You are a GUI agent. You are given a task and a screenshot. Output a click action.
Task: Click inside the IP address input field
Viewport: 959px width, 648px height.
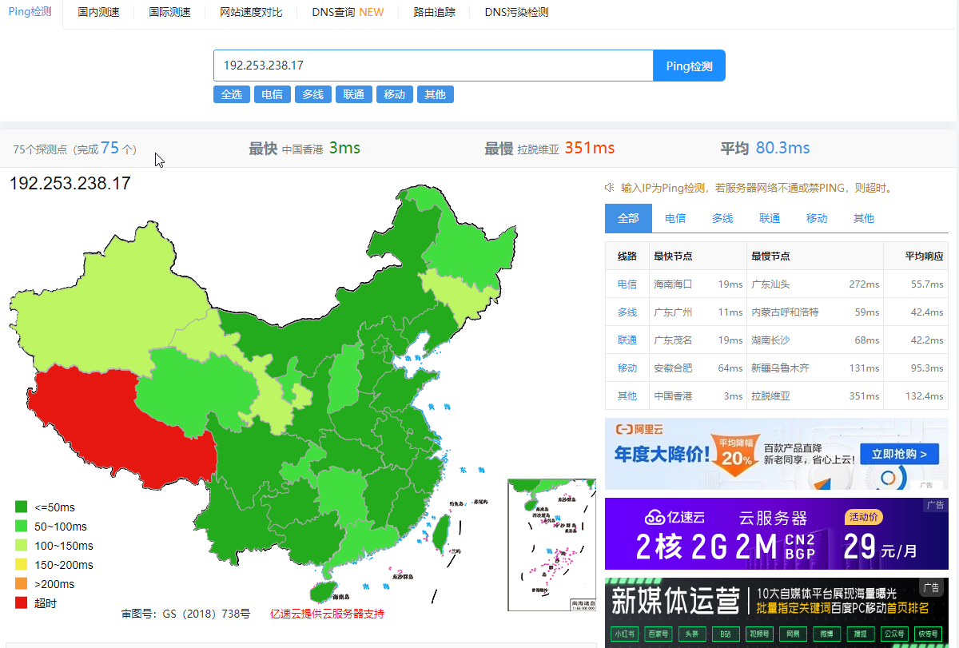coord(432,66)
